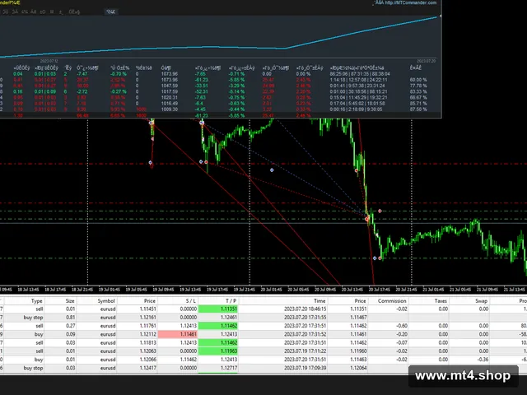Click the size 0.27 cell
The width and height of the screenshot is (527, 395).
click(x=70, y=326)
